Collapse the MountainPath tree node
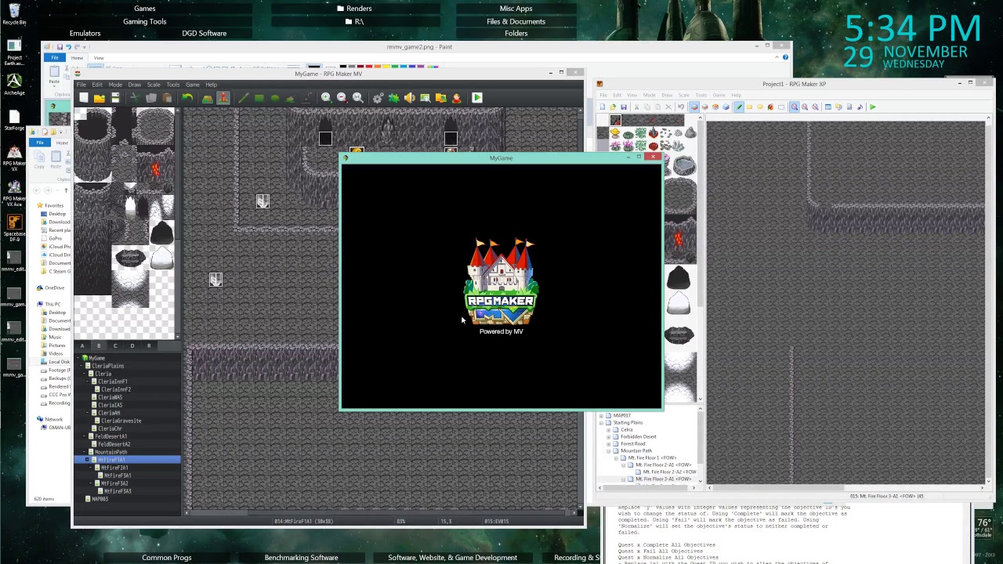The image size is (1003, 564). [85, 452]
